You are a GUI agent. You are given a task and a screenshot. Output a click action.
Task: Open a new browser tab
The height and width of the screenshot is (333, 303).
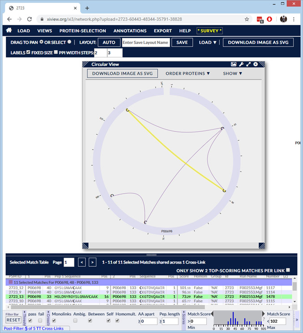[x=87, y=8]
